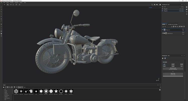The width and height of the screenshot is (188, 101).
Task: Select the Paint brush tool in left toolbar
Action: coord(1,7)
